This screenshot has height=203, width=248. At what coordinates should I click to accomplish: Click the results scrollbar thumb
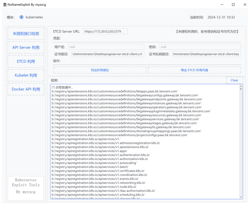pos(241,89)
